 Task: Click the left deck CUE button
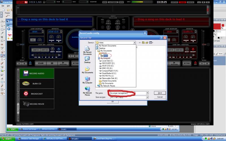(41, 63)
